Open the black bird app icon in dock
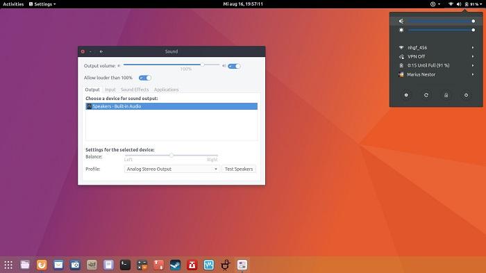Screen dimensions: 486x273 (226, 265)
